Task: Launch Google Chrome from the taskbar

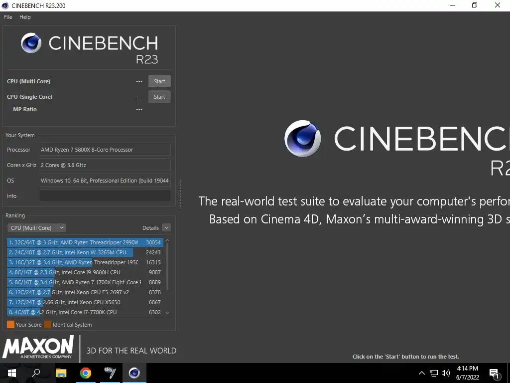Action: (86, 373)
